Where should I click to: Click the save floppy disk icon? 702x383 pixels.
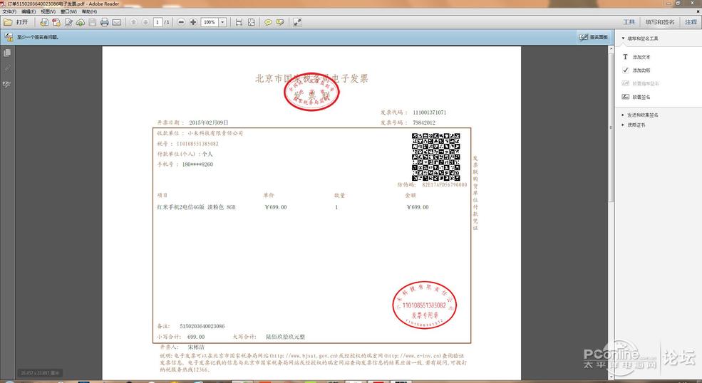[92, 22]
